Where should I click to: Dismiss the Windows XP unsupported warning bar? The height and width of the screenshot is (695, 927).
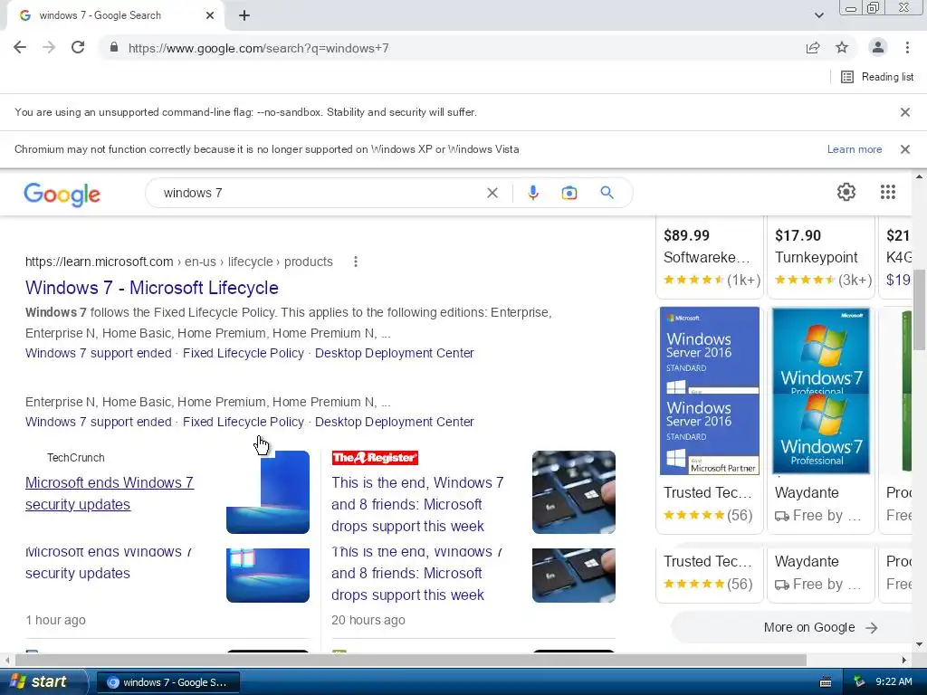[x=904, y=149]
